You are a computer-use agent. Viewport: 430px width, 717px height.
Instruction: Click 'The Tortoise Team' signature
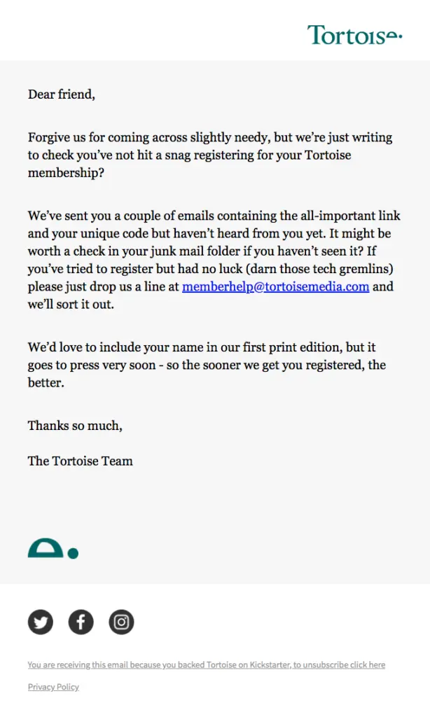tap(80, 461)
